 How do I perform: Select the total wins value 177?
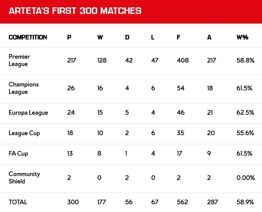point(102,202)
